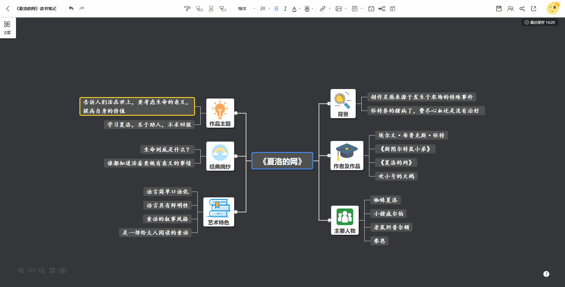The image size is (565, 287).
Task: Open the 楷体 font family dropdown
Action: 246,9
